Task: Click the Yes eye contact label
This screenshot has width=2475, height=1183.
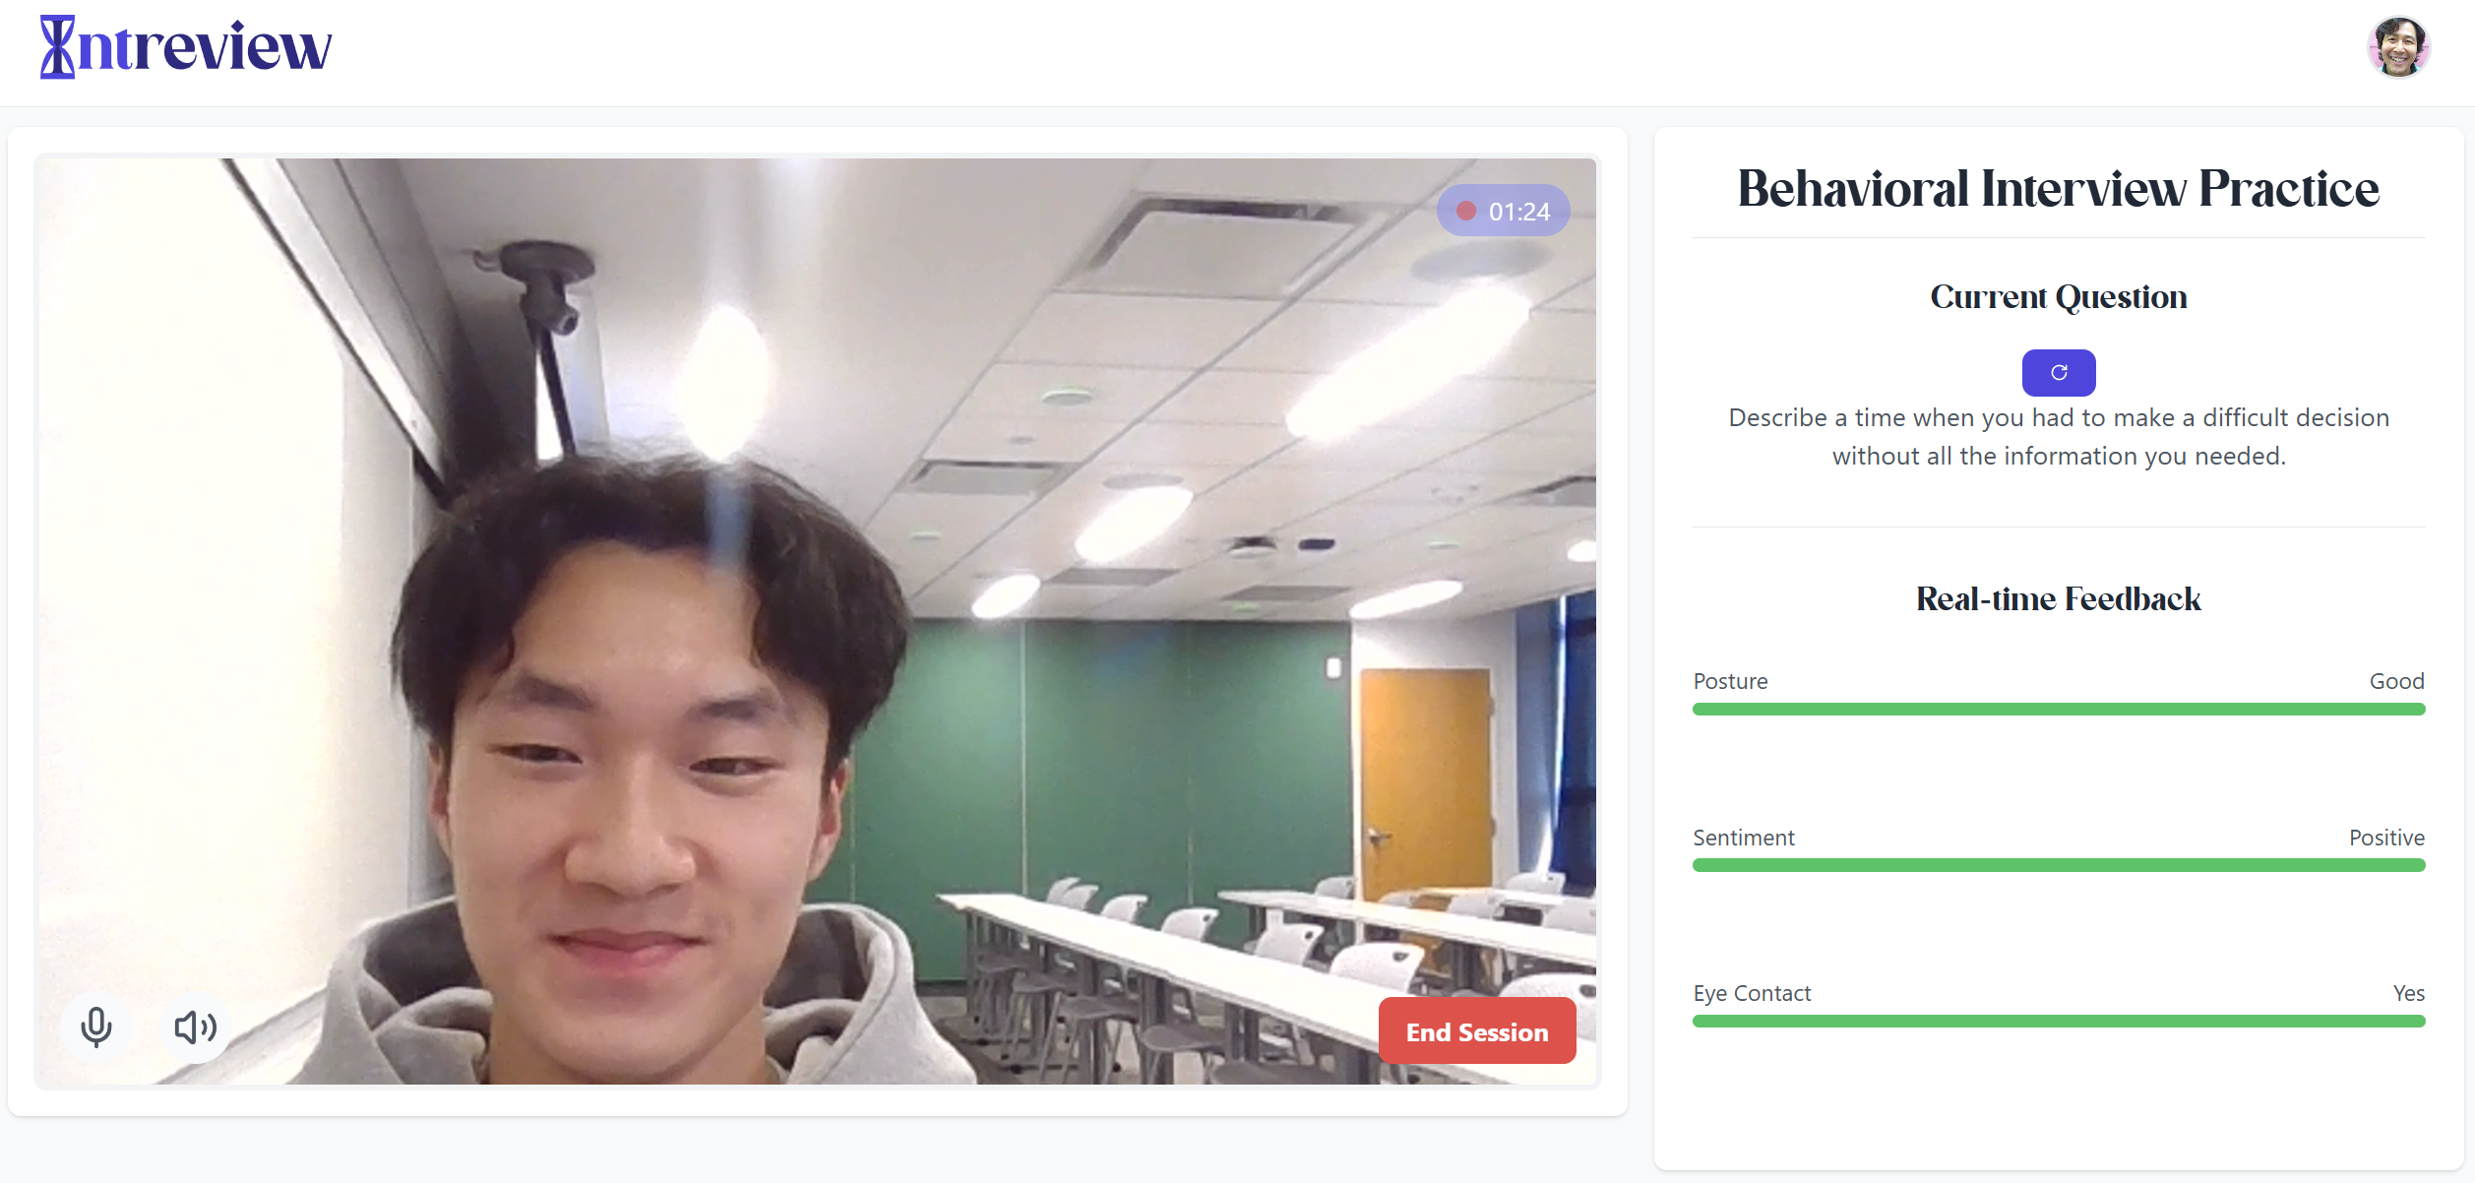Action: [x=2408, y=993]
